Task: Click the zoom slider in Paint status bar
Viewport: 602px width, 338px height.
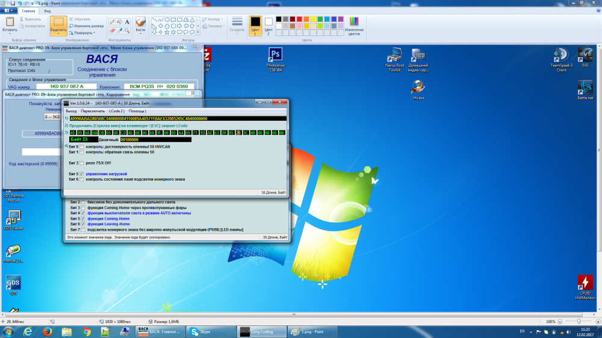Action: 579,322
